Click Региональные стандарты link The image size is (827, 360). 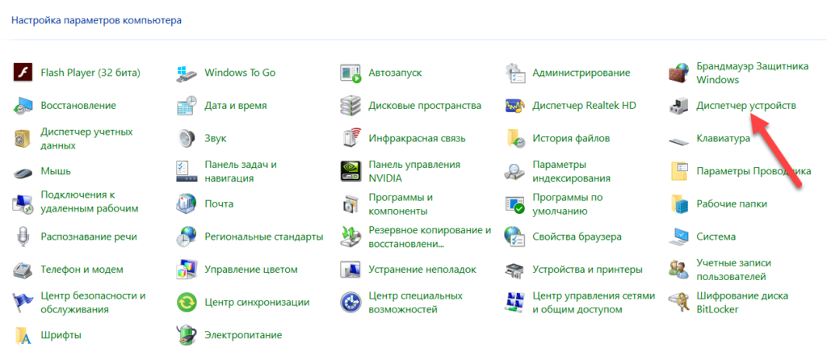(x=264, y=237)
